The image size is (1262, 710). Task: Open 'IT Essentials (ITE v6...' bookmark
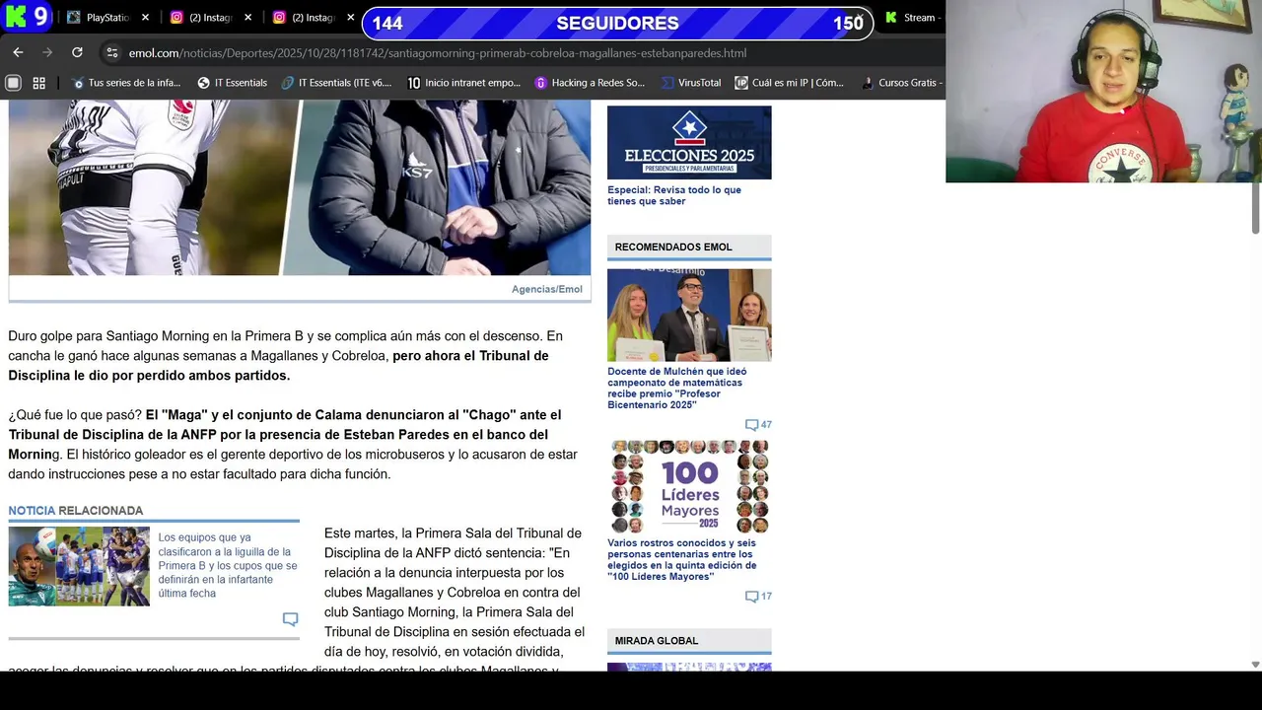coord(337,83)
